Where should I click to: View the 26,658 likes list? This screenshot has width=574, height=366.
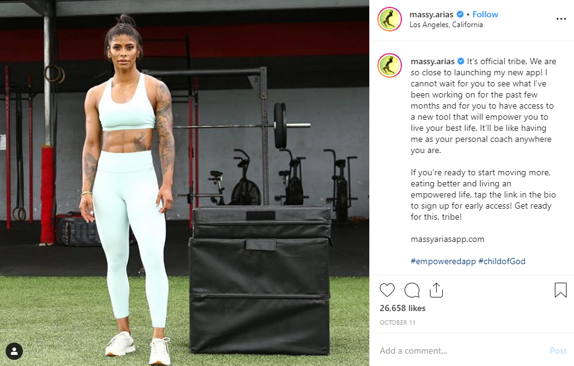pos(402,308)
